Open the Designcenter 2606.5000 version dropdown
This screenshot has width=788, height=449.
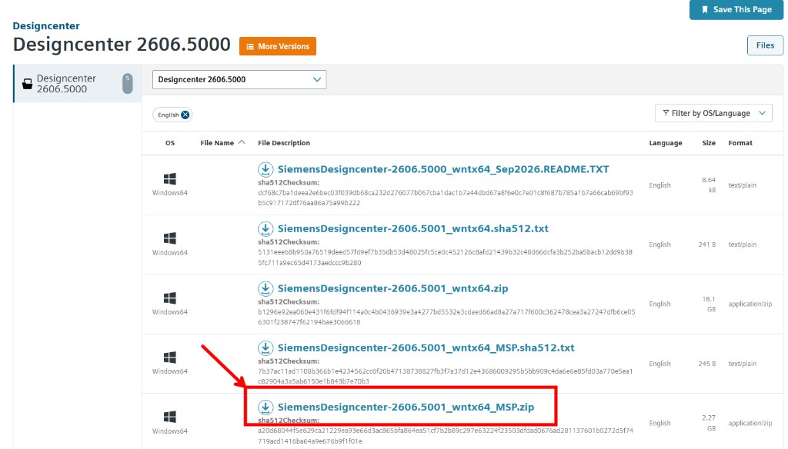tap(239, 79)
